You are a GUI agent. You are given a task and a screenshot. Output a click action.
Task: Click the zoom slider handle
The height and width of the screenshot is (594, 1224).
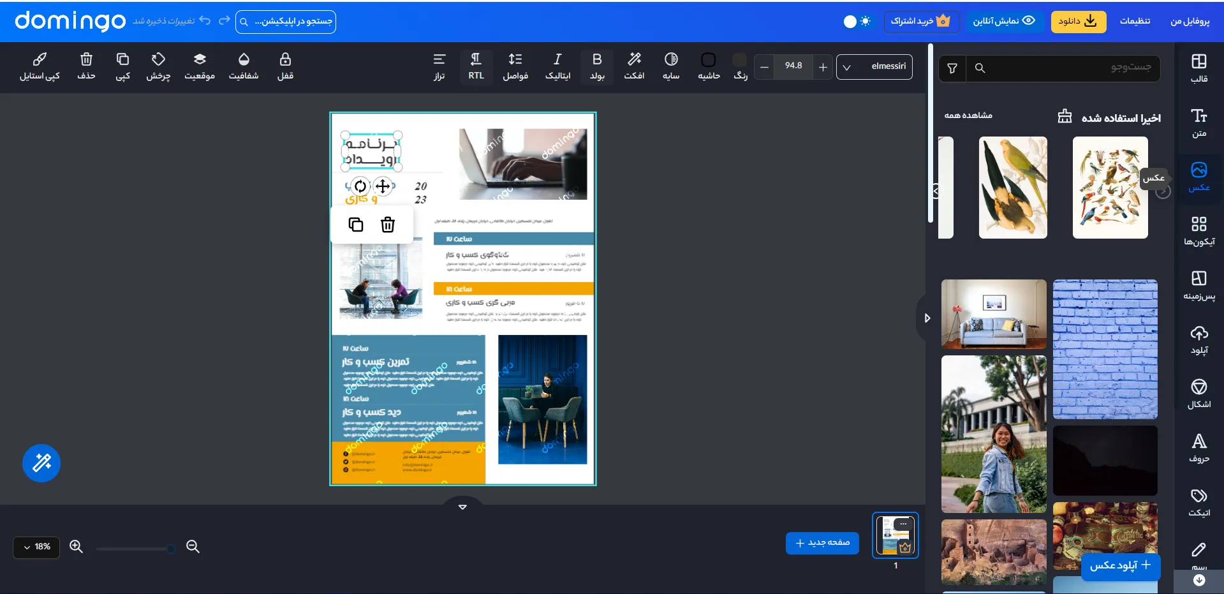[x=170, y=549]
